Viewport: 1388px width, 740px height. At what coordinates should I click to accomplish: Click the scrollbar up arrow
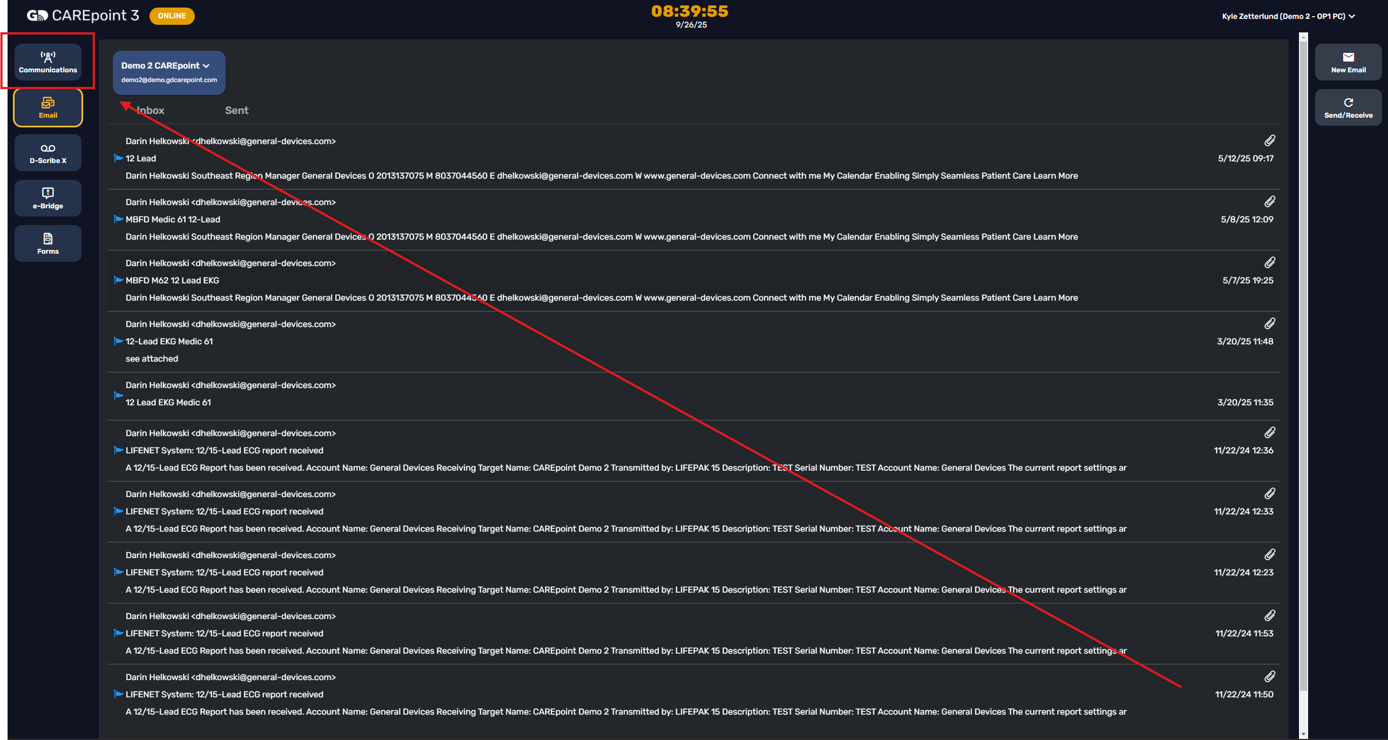coord(1304,37)
